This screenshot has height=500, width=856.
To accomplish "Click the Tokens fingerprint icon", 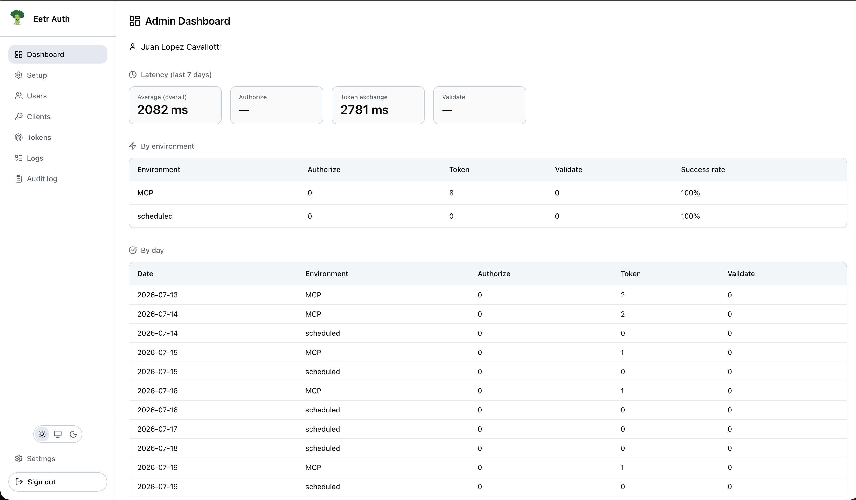I will [19, 137].
